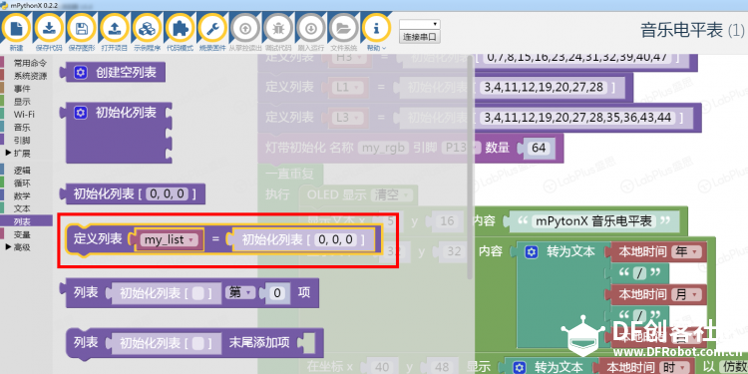Click the y value 48 field
The height and width of the screenshot is (374, 748).
pyautogui.click(x=441, y=366)
